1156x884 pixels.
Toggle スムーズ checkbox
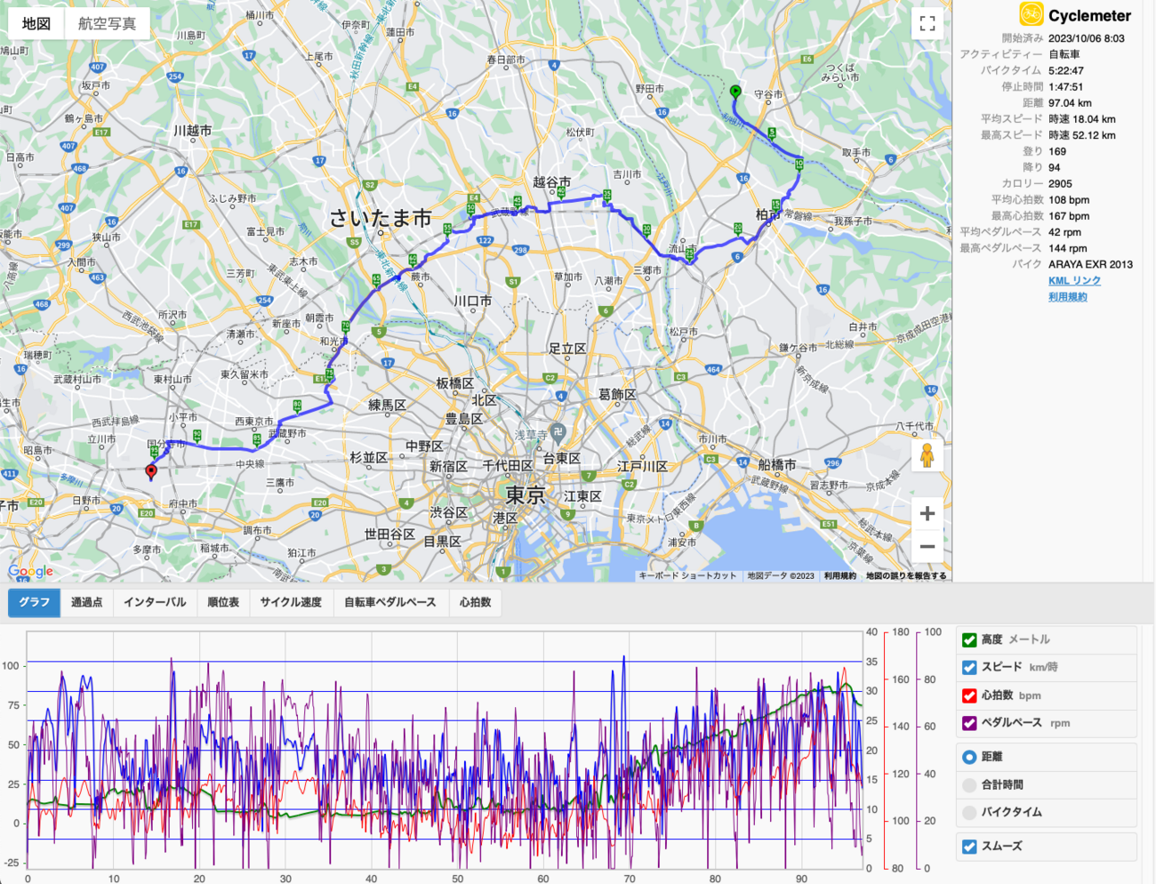969,847
